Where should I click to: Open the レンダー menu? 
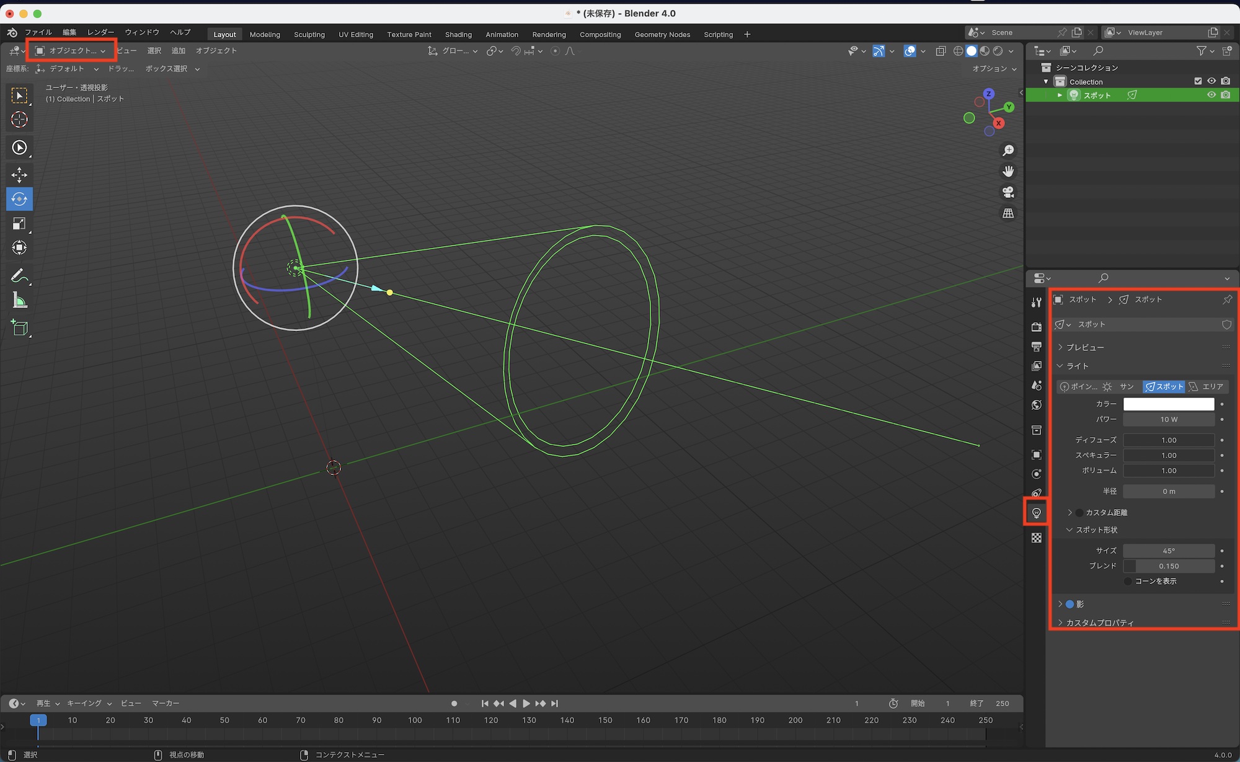pos(100,32)
